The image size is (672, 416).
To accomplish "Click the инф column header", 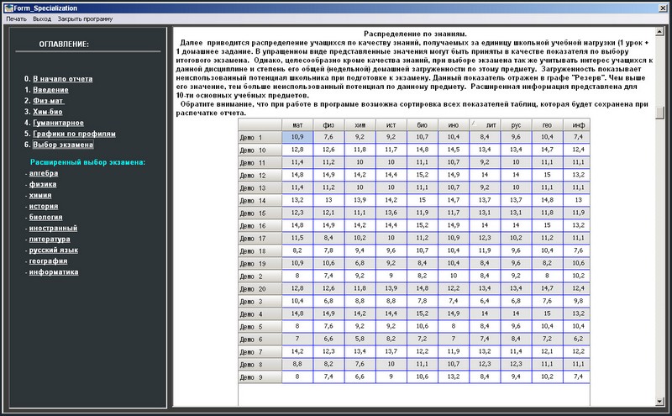I will (x=577, y=124).
